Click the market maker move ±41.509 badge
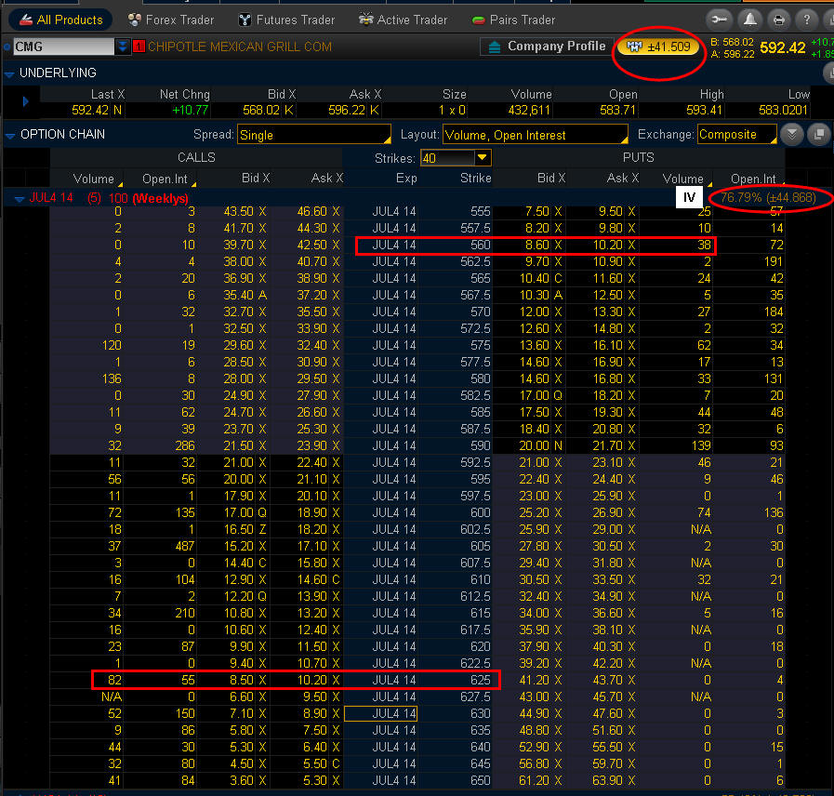The width and height of the screenshot is (834, 796). tap(659, 46)
